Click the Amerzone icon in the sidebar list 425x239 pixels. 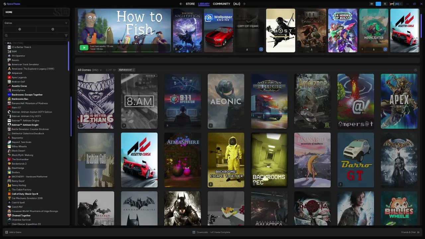point(9,69)
